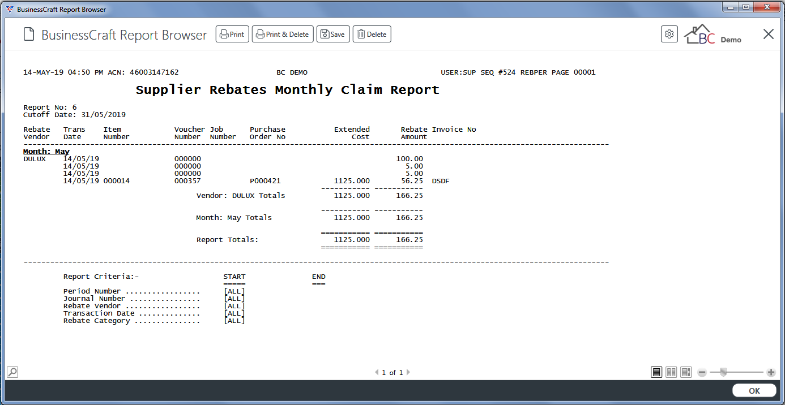Click the rebate amount 56.25
This screenshot has width=785, height=405.
(412, 181)
